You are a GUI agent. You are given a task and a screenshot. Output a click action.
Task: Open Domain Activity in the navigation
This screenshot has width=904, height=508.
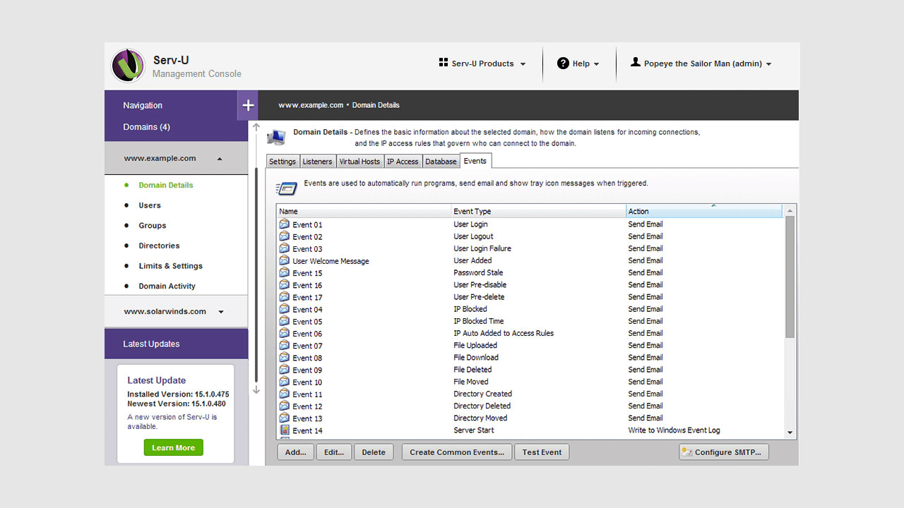167,286
